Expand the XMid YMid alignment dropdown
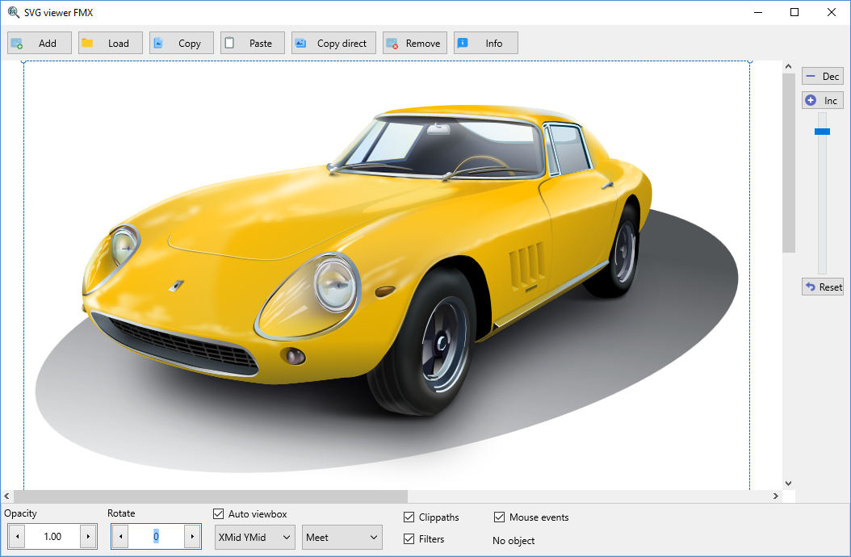This screenshot has height=557, width=851. (x=254, y=537)
